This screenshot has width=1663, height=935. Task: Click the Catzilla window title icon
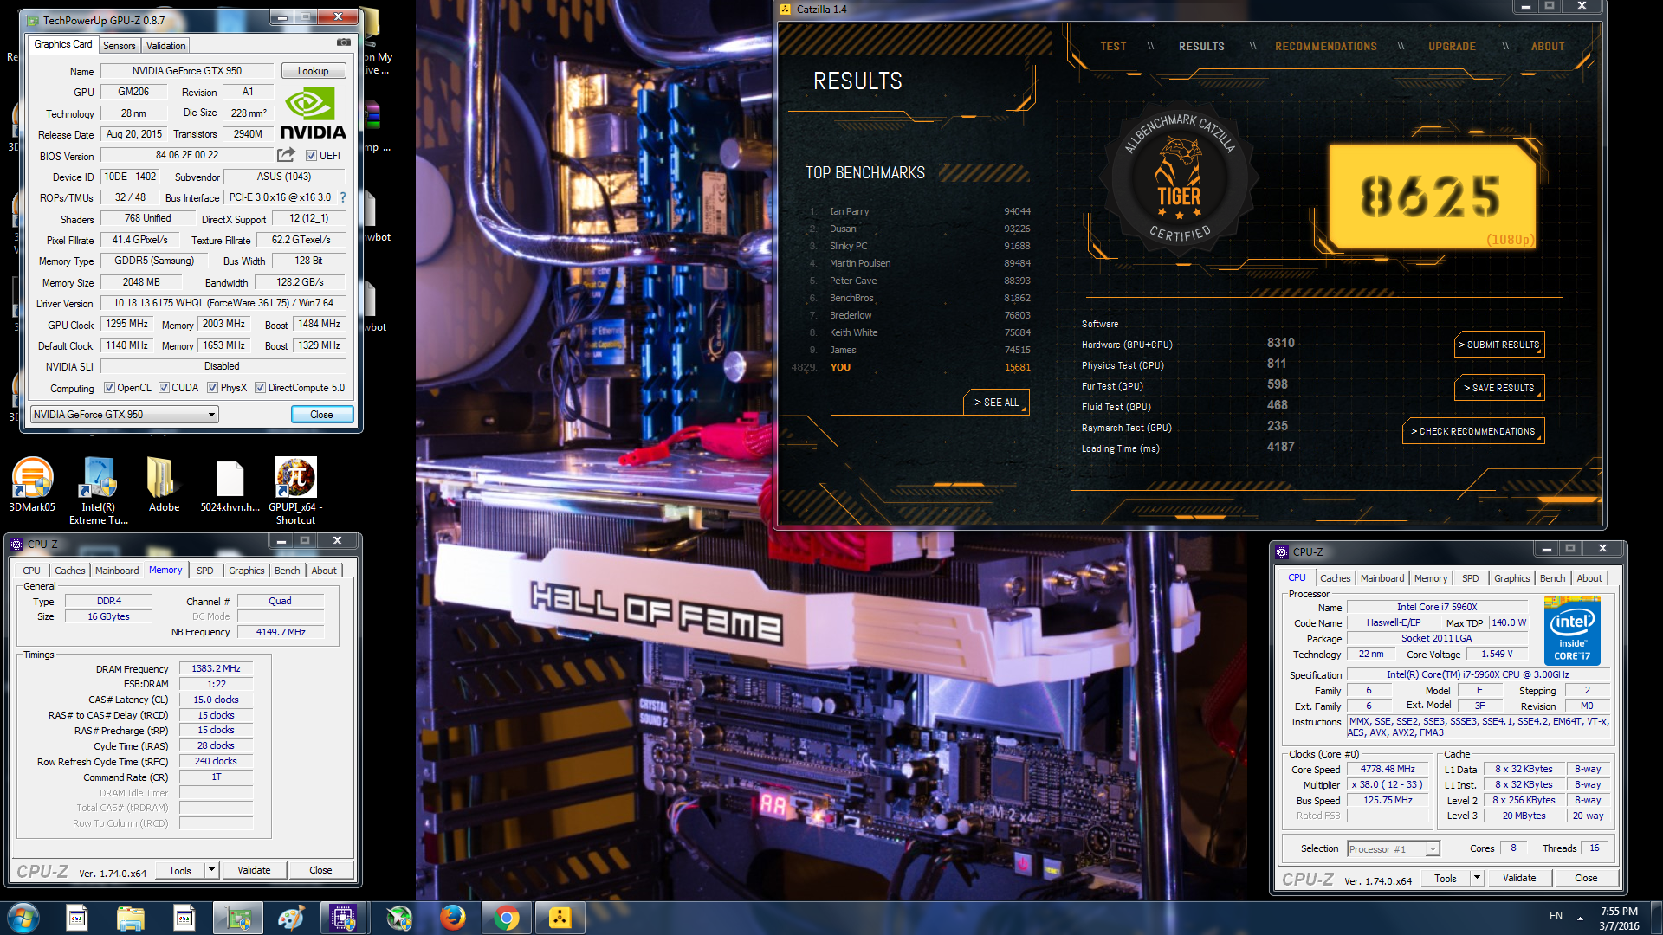tap(786, 10)
